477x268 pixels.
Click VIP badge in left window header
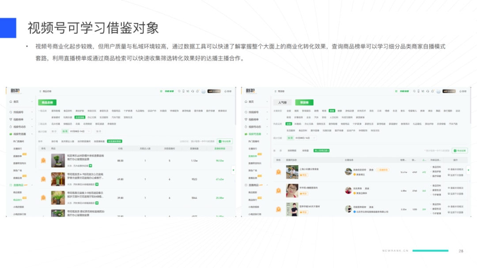(x=214, y=91)
